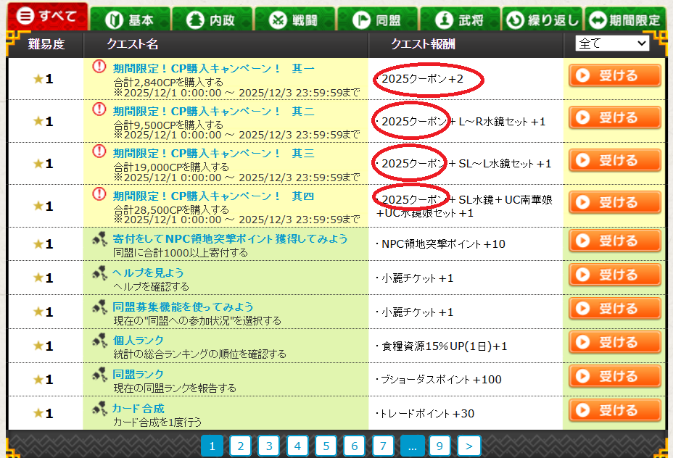Viewport: 673px width, 458px height.
Task: Open the 同盟募集機能を使ってみよう quest link
Action: (183, 307)
